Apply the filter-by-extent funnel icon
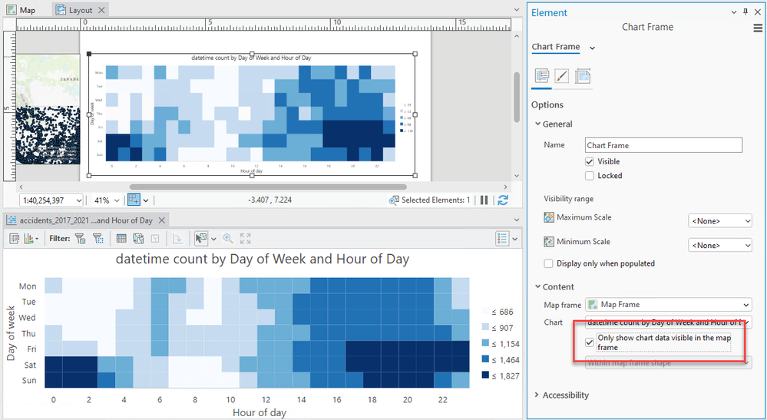This screenshot has width=767, height=420. [98, 239]
